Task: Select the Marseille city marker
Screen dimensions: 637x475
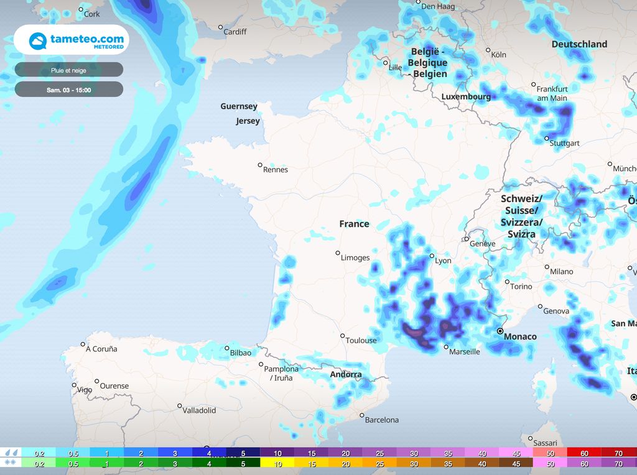Action: pos(445,347)
